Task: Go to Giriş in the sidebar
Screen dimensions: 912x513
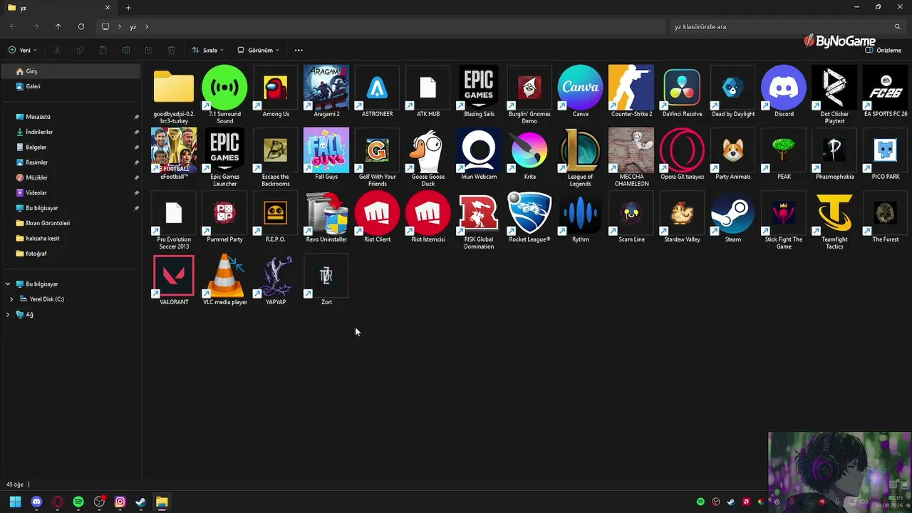Action: point(71,71)
